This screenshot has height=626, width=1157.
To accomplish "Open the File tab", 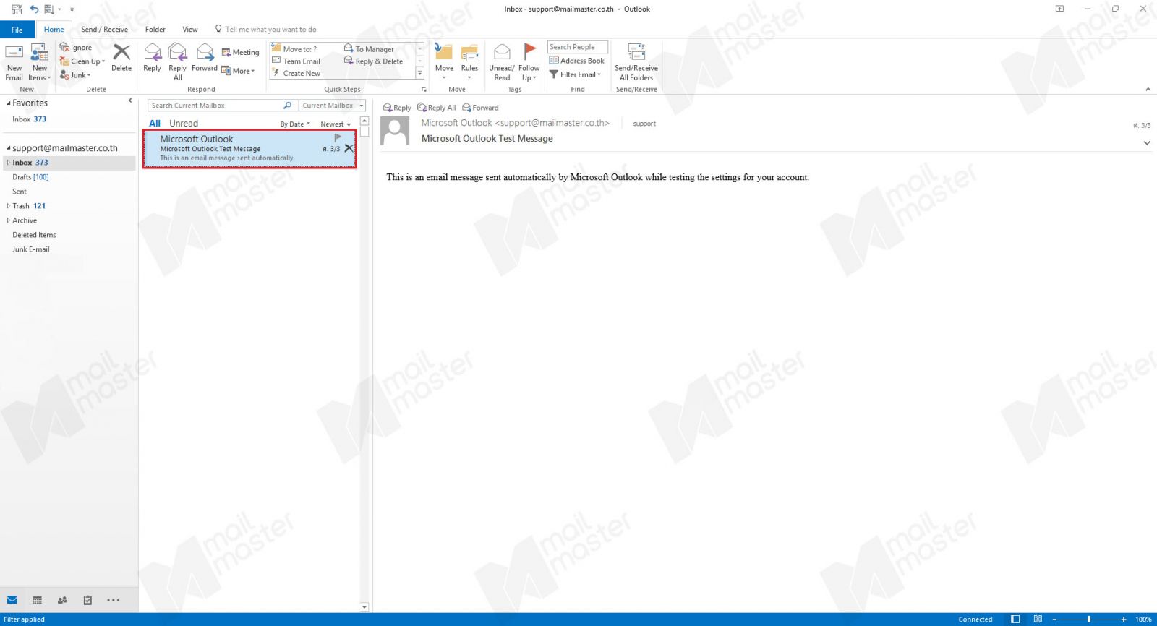I will pos(17,30).
